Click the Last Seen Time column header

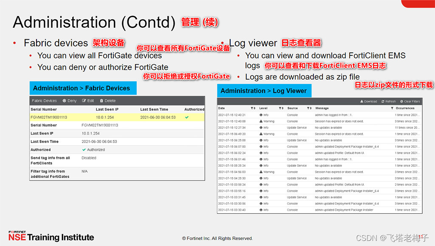coord(154,109)
